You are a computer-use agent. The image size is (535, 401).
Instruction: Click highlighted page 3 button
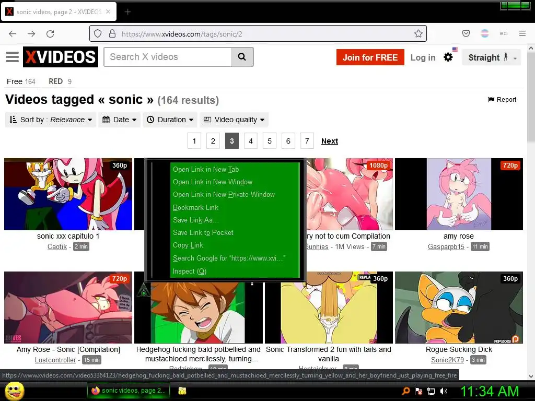pyautogui.click(x=231, y=141)
